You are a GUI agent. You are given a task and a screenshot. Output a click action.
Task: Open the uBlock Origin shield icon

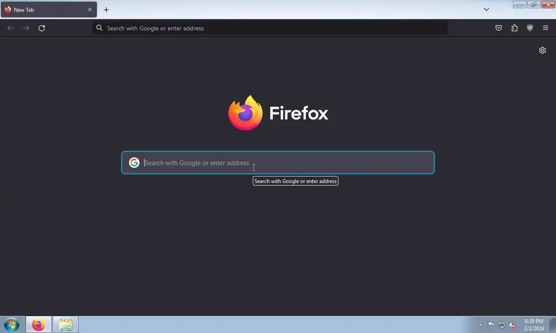click(530, 28)
